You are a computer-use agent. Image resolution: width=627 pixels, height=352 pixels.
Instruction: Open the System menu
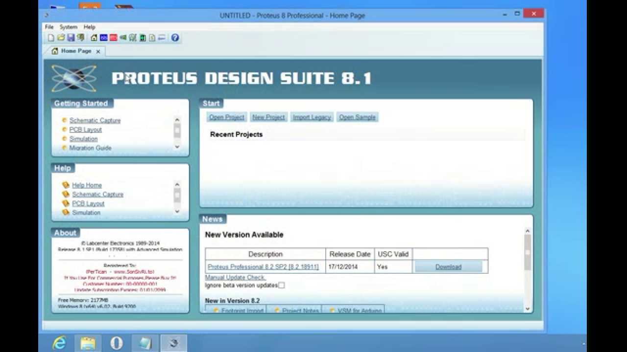(68, 27)
